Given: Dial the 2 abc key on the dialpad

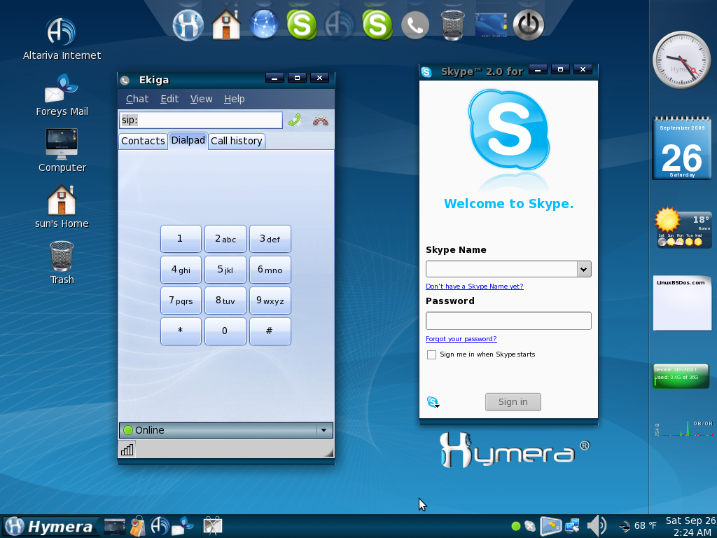Looking at the screenshot, I should click(225, 239).
